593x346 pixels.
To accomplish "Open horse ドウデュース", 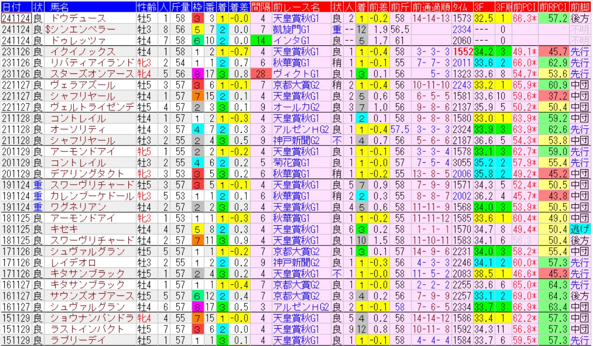I will [x=78, y=19].
